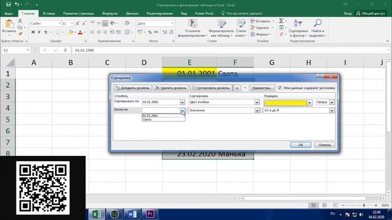Viewport: 392px width, 220px height.
Task: Switch to the Power Pivot tab
Action: pyautogui.click(x=204, y=13)
